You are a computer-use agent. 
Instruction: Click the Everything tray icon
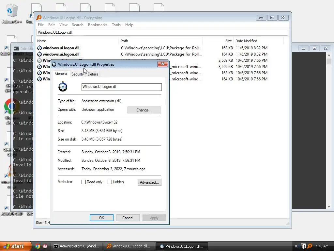pyautogui.click(x=310, y=246)
